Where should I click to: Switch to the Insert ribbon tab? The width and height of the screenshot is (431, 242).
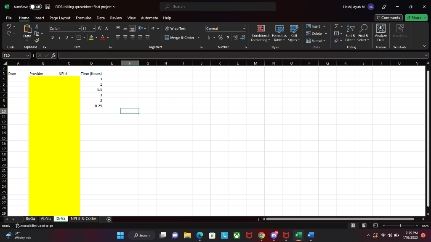point(39,18)
